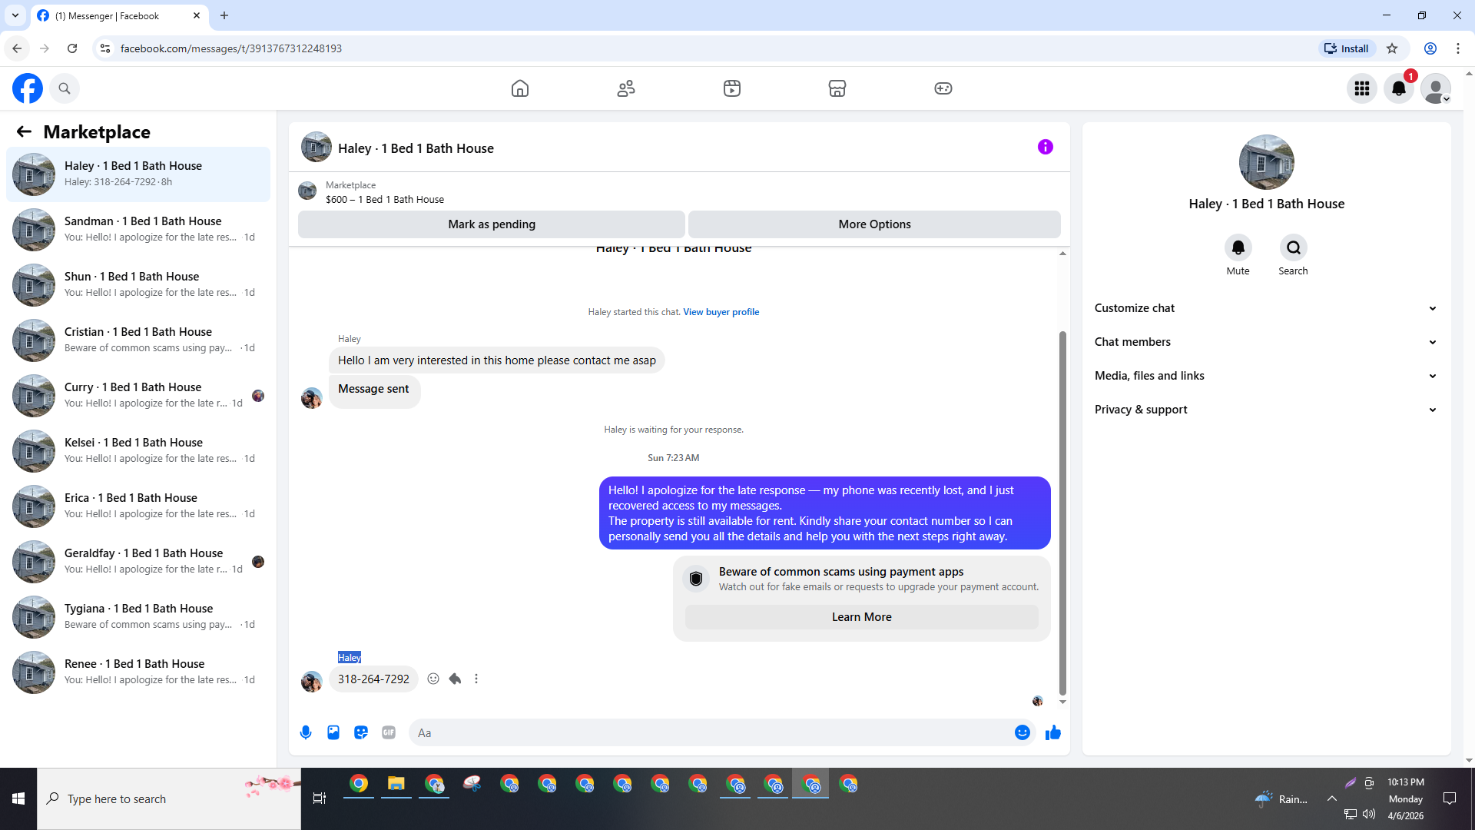Open the Kelsei chat conversation
This screenshot has width=1475, height=830.
tap(138, 450)
